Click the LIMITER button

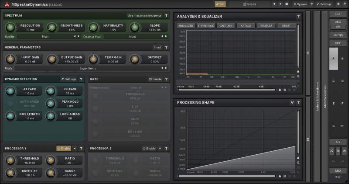[338, 35]
